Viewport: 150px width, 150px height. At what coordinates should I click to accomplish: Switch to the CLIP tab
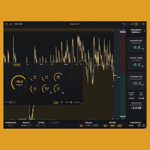point(41,64)
